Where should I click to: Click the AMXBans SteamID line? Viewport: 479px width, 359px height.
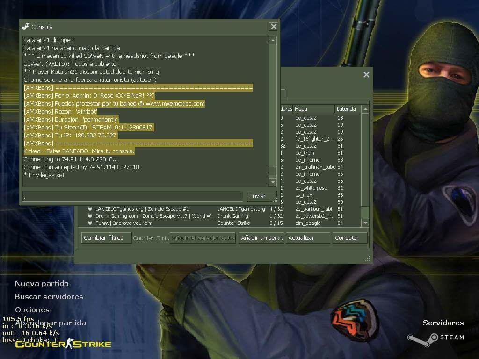point(89,127)
